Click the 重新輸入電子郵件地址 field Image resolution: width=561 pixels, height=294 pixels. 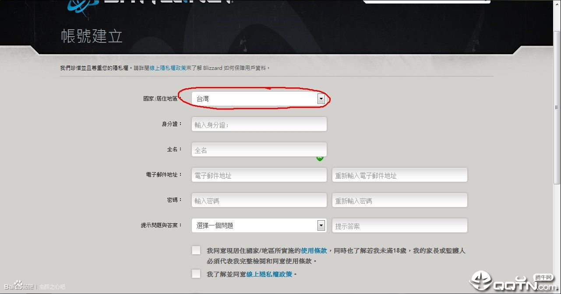click(400, 175)
